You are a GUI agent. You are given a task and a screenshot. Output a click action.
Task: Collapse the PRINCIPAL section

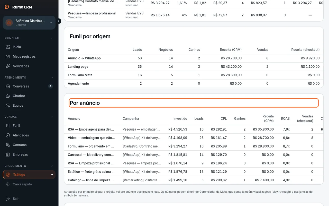pyautogui.click(x=52, y=38)
